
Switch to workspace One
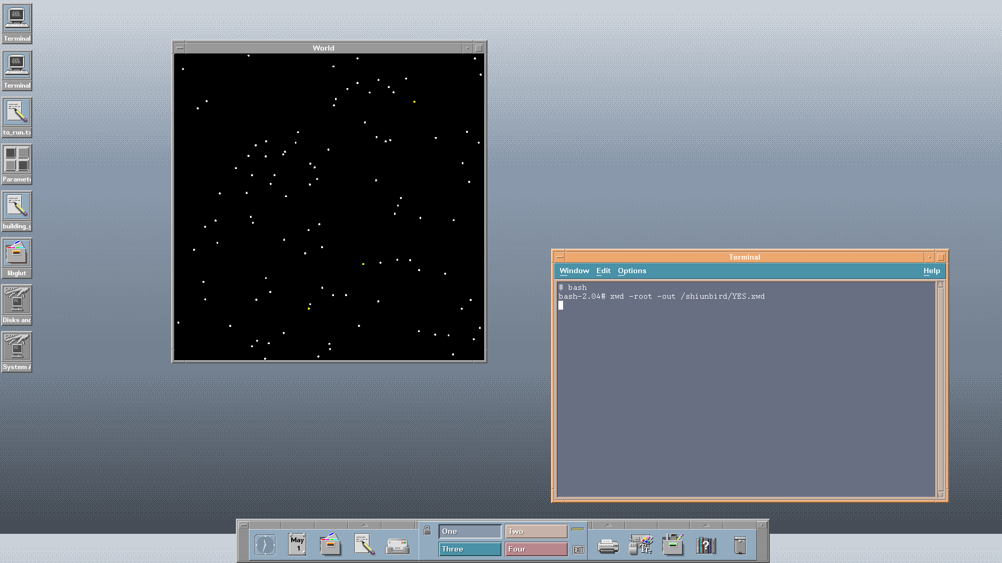(470, 531)
